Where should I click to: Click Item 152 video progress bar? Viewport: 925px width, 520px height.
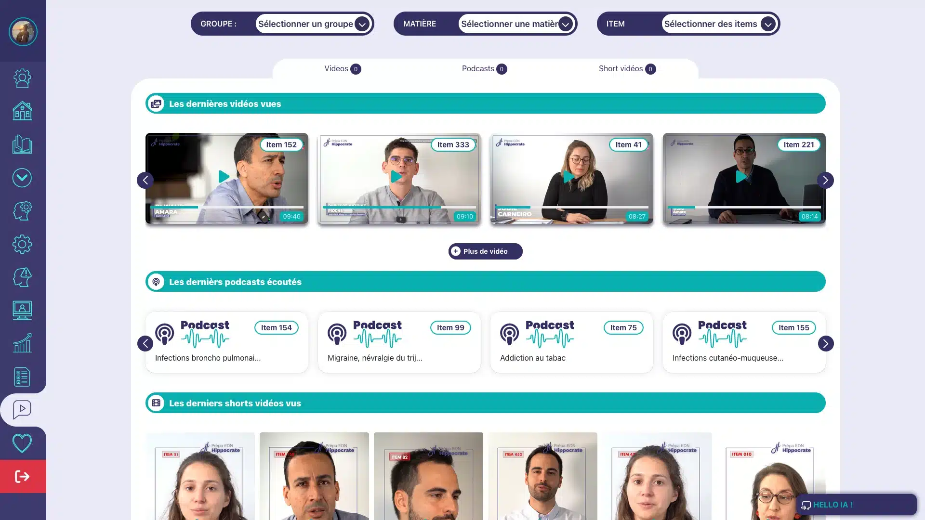tap(226, 207)
